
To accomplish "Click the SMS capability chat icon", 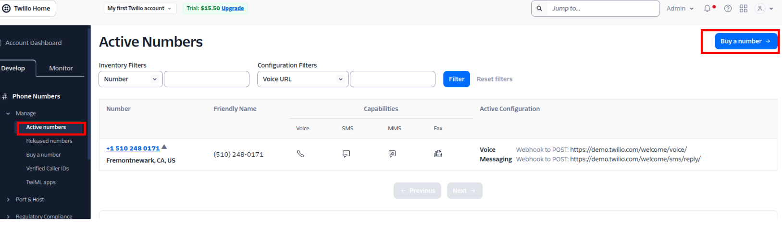I will [x=346, y=154].
